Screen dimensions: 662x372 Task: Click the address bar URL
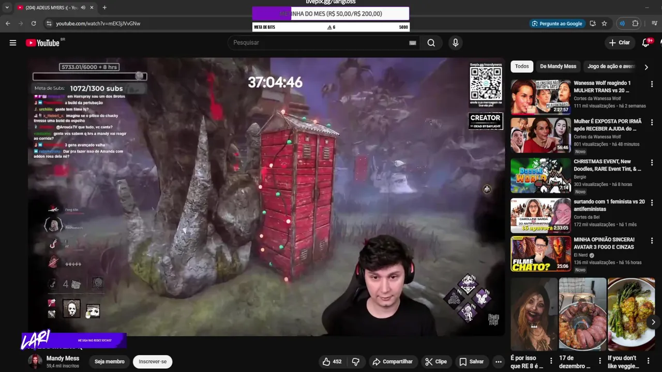[98, 23]
